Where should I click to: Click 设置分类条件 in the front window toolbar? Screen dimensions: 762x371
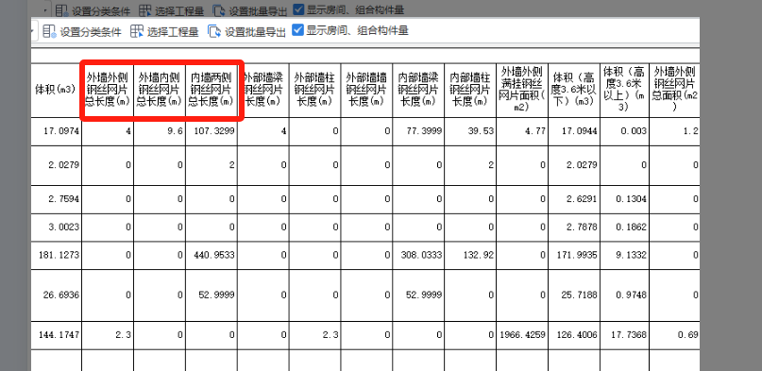tap(81, 32)
